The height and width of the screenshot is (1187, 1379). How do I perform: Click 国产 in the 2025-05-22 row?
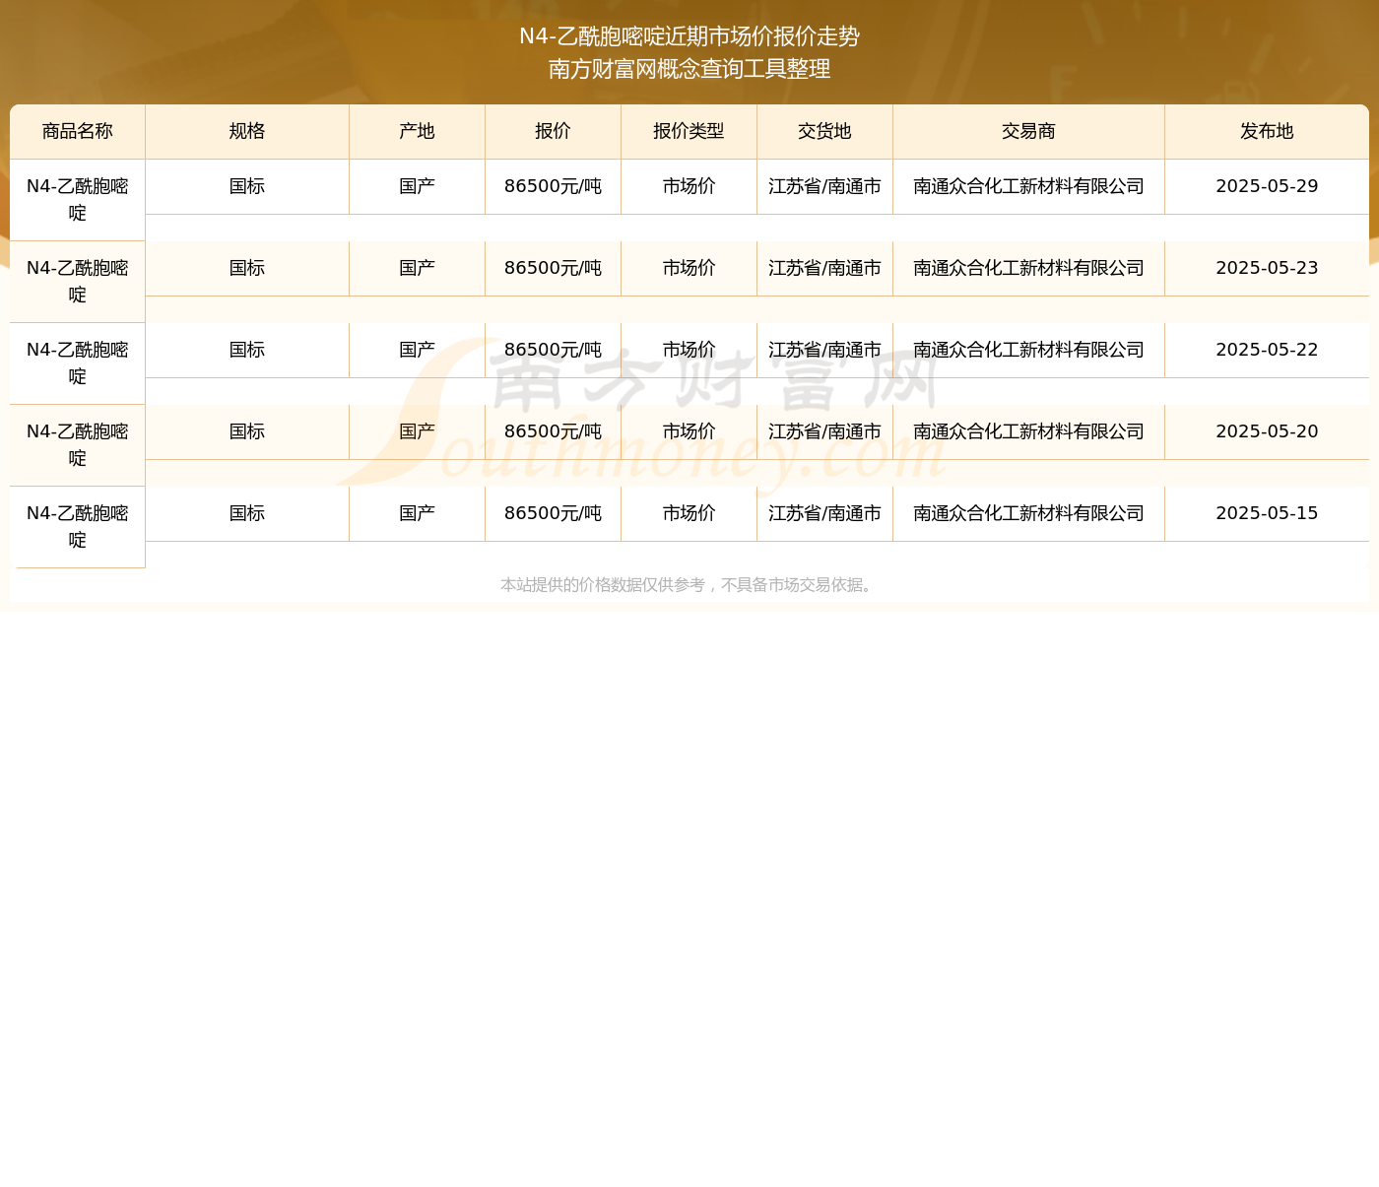pyautogui.click(x=418, y=350)
